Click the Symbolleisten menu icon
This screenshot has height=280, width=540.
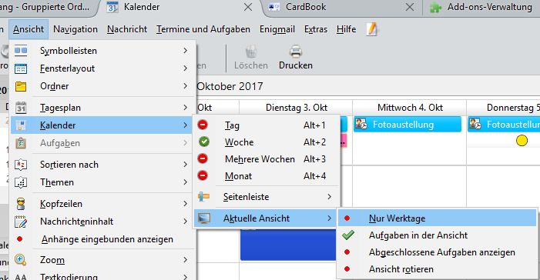21,51
